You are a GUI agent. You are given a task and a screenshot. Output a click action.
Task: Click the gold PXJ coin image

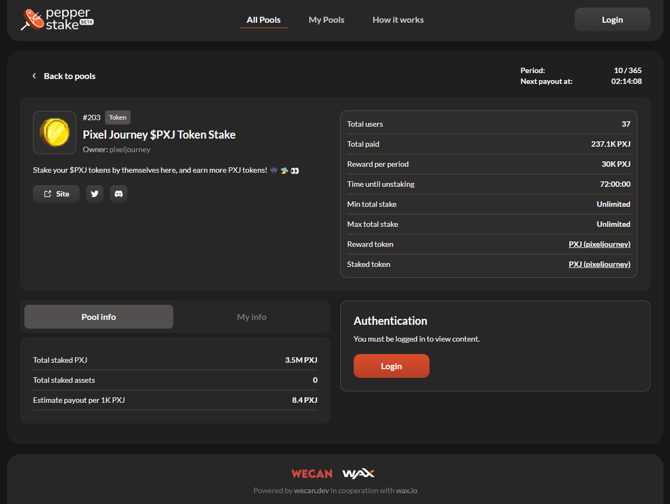(x=55, y=133)
